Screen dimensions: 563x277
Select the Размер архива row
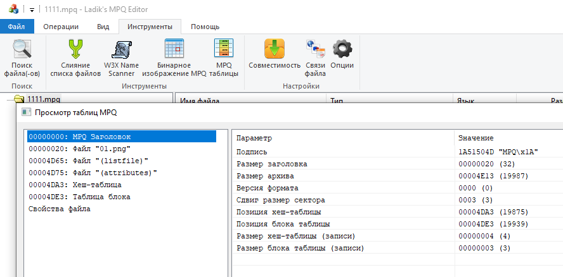(398, 176)
